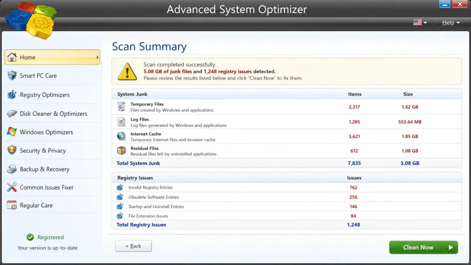471x265 pixels.
Task: Click the Items column header
Action: tap(355, 94)
